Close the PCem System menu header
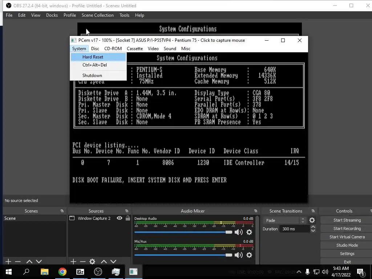 79,49
